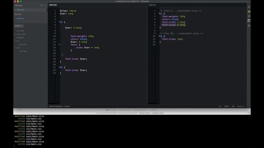Open config.rb in the file tree

(x=20, y=37)
